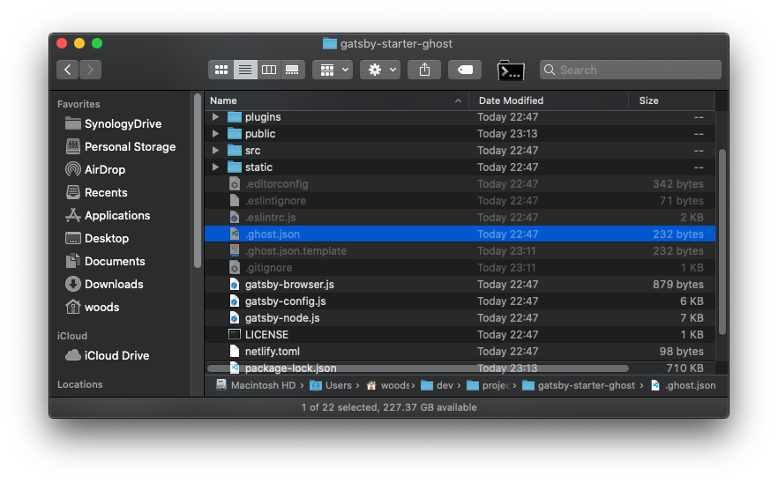Expand the static folder

pos(215,167)
